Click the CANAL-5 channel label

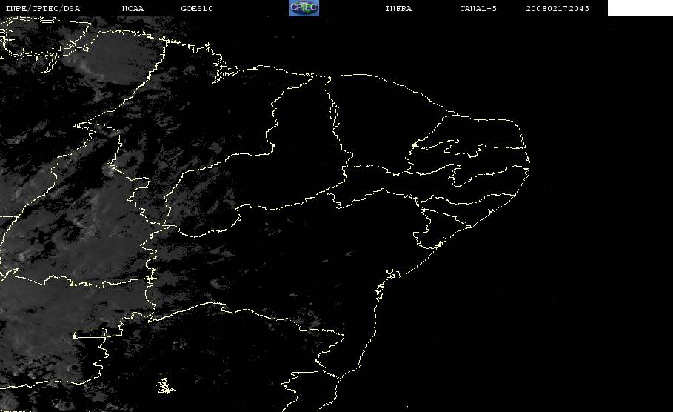point(478,8)
